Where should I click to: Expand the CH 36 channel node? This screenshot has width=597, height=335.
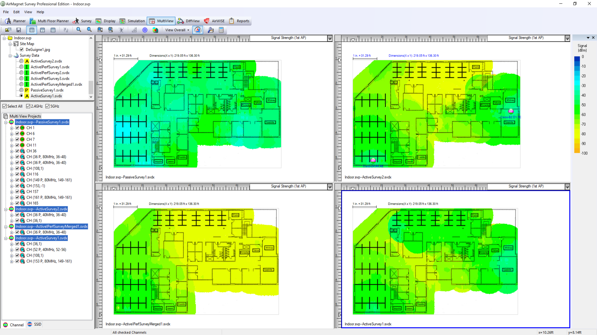[12, 151]
